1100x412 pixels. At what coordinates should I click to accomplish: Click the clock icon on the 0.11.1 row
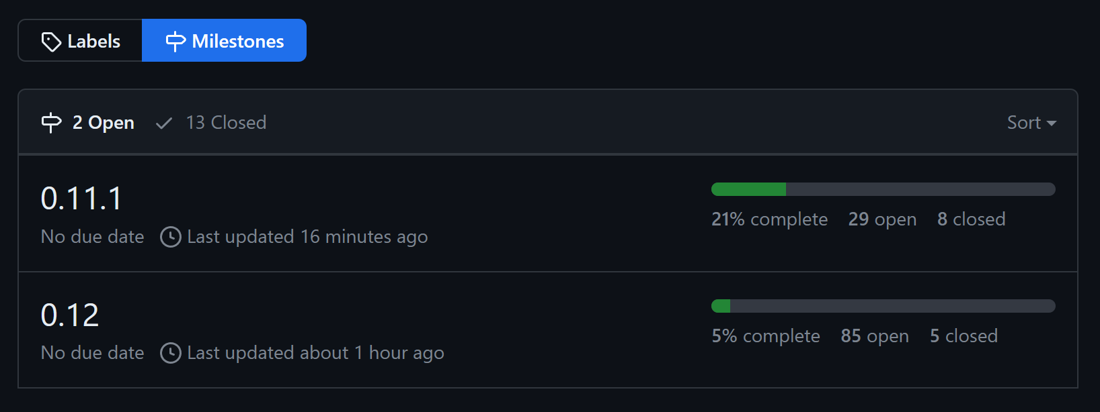click(x=171, y=237)
